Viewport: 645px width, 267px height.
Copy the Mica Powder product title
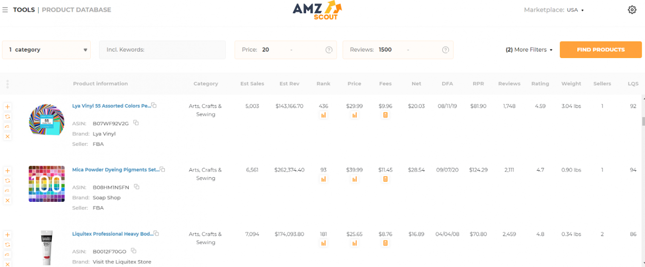point(162,169)
